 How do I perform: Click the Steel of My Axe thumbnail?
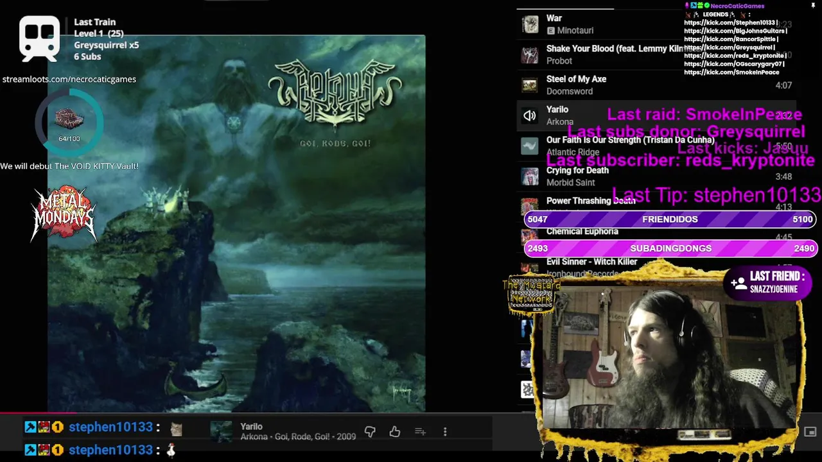530,85
